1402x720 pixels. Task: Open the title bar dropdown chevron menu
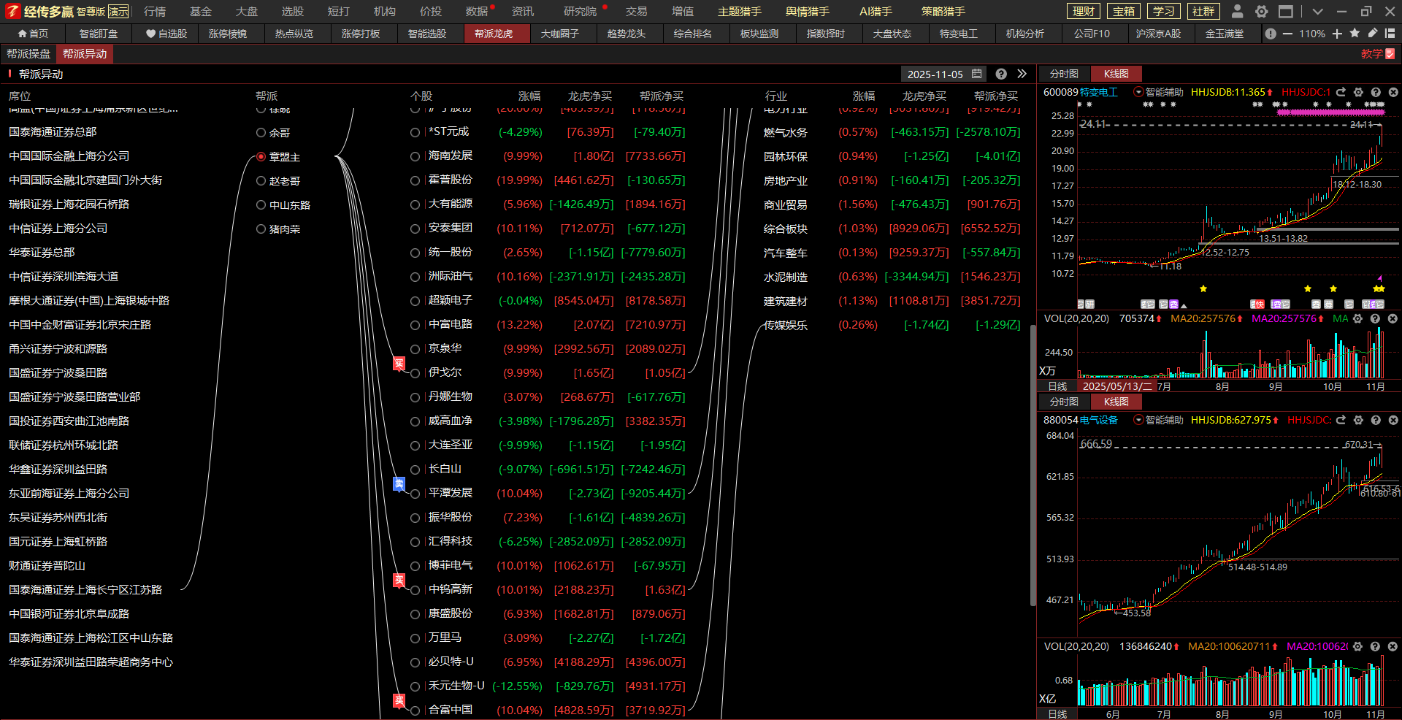1317,12
